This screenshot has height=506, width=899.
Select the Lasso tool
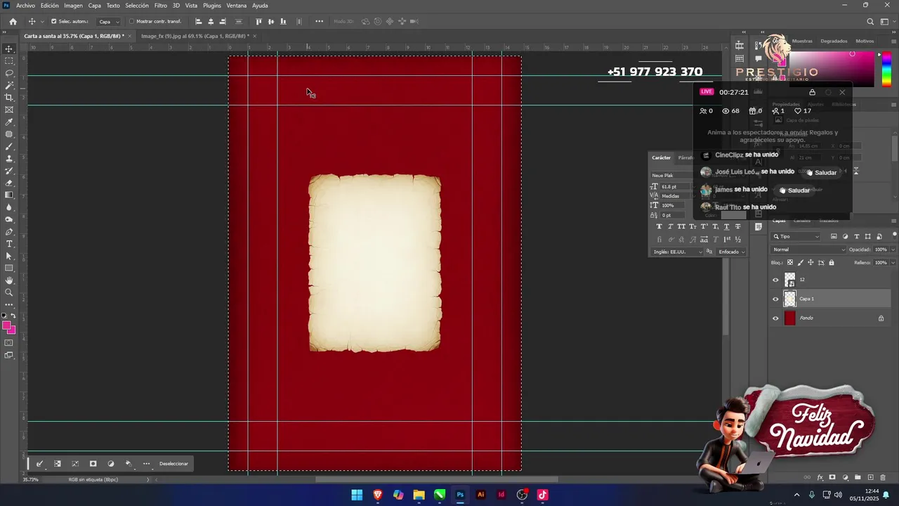pos(9,73)
